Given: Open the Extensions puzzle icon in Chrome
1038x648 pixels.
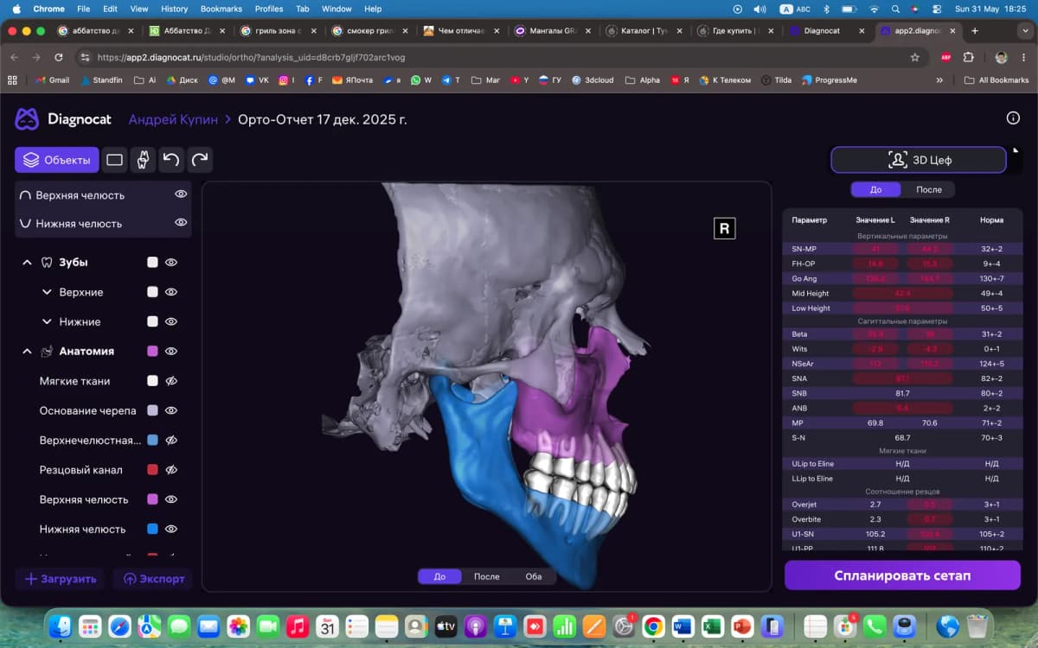Looking at the screenshot, I should [x=968, y=57].
